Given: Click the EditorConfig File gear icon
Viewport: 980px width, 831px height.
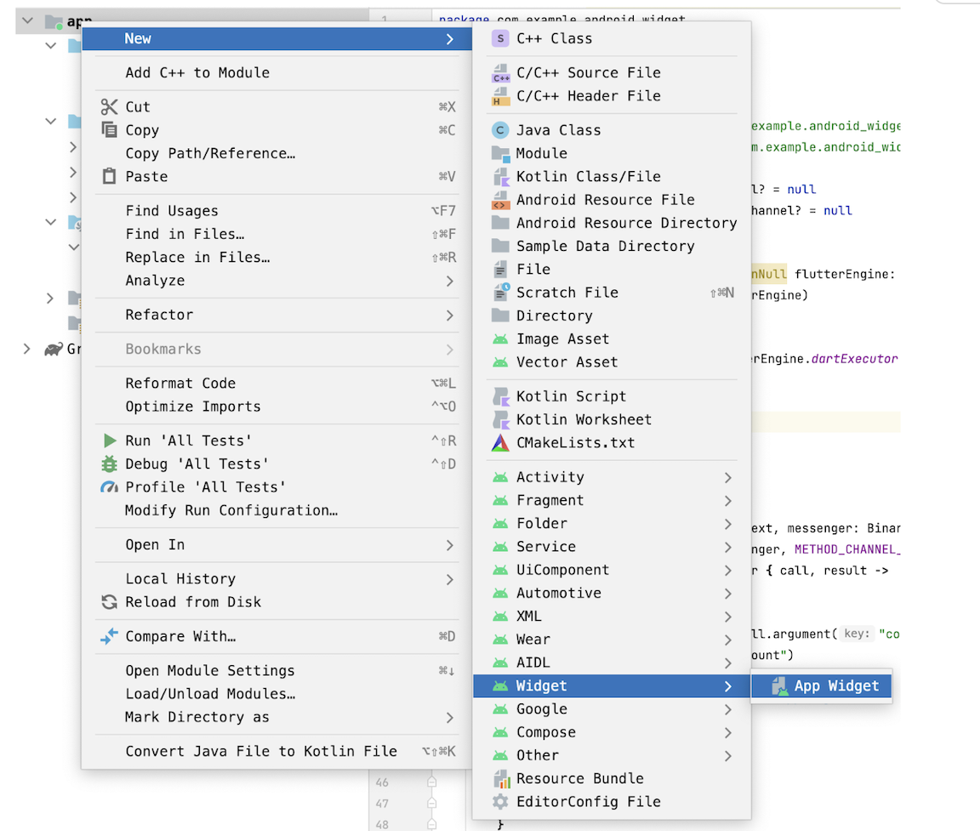Looking at the screenshot, I should [x=500, y=802].
